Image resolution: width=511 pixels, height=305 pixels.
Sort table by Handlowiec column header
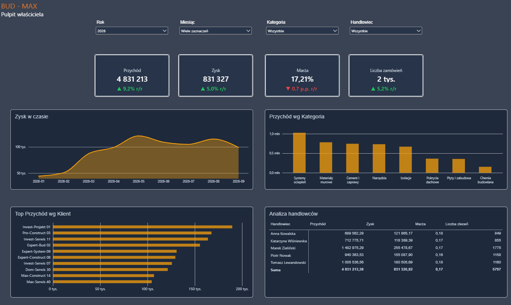pyautogui.click(x=280, y=224)
